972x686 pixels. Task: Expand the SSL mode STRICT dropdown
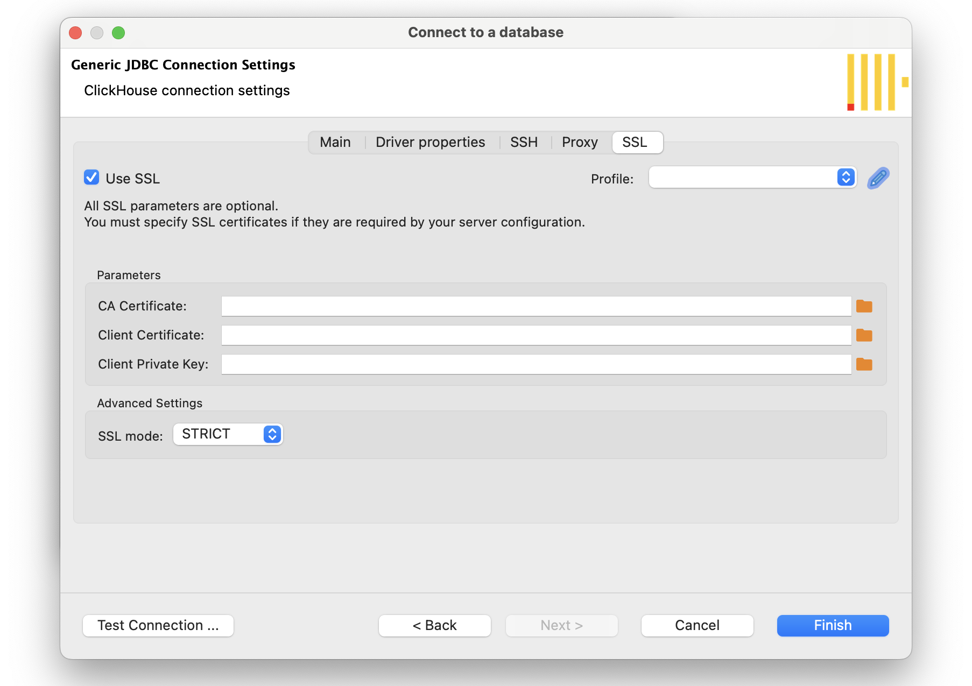[x=228, y=434]
